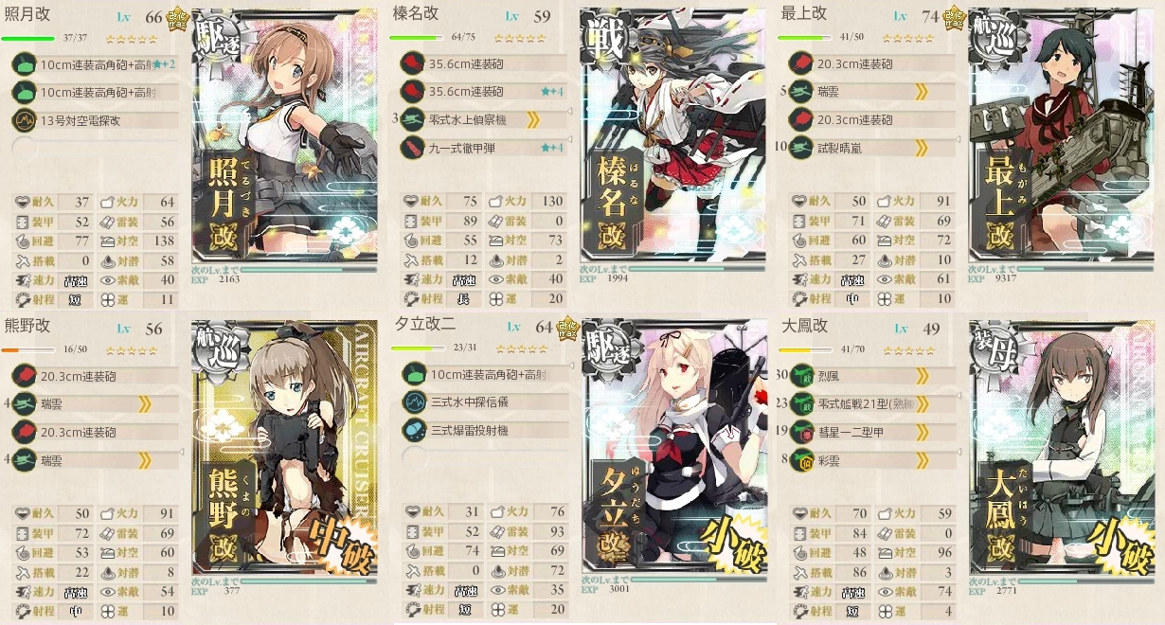Click the chevron on Mogami's 瑞雲 slot
Image resolution: width=1165 pixels, height=625 pixels.
[920, 92]
